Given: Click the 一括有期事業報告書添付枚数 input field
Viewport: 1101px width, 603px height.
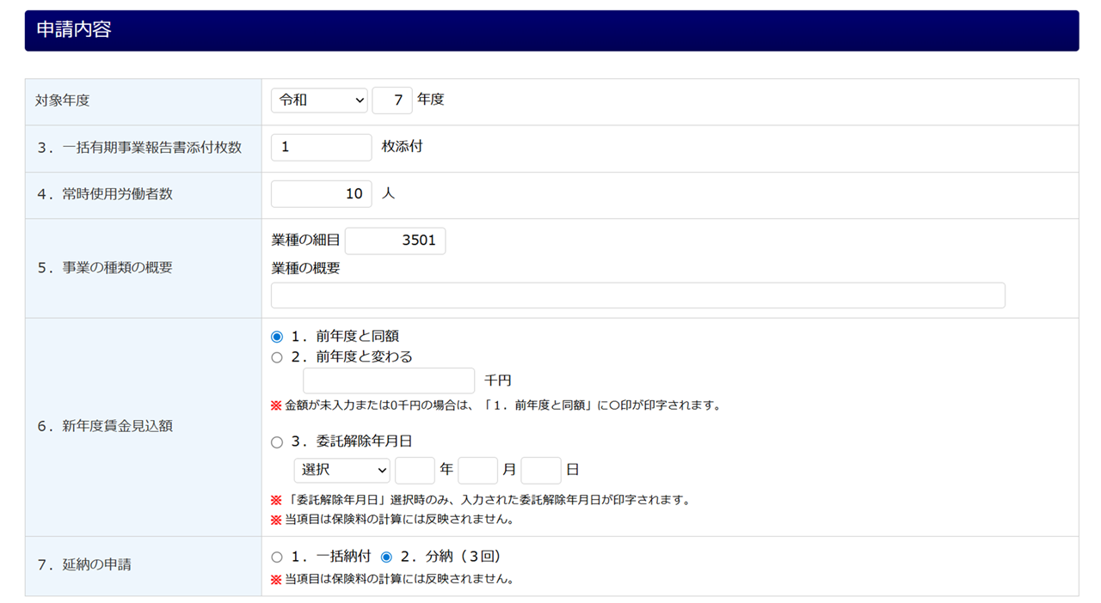Looking at the screenshot, I should point(321,148).
